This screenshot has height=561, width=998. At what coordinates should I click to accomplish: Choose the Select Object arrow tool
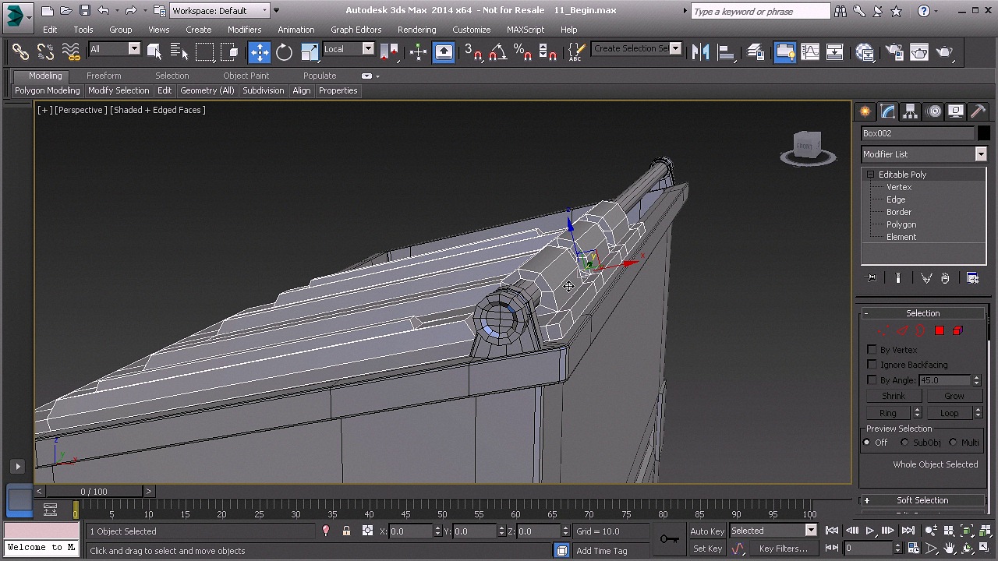(x=154, y=51)
